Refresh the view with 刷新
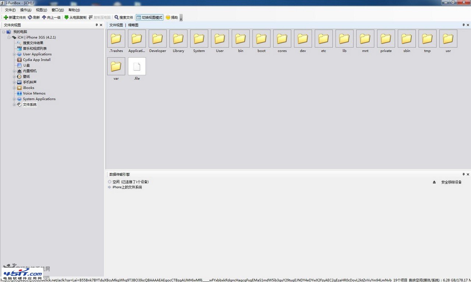 34,17
